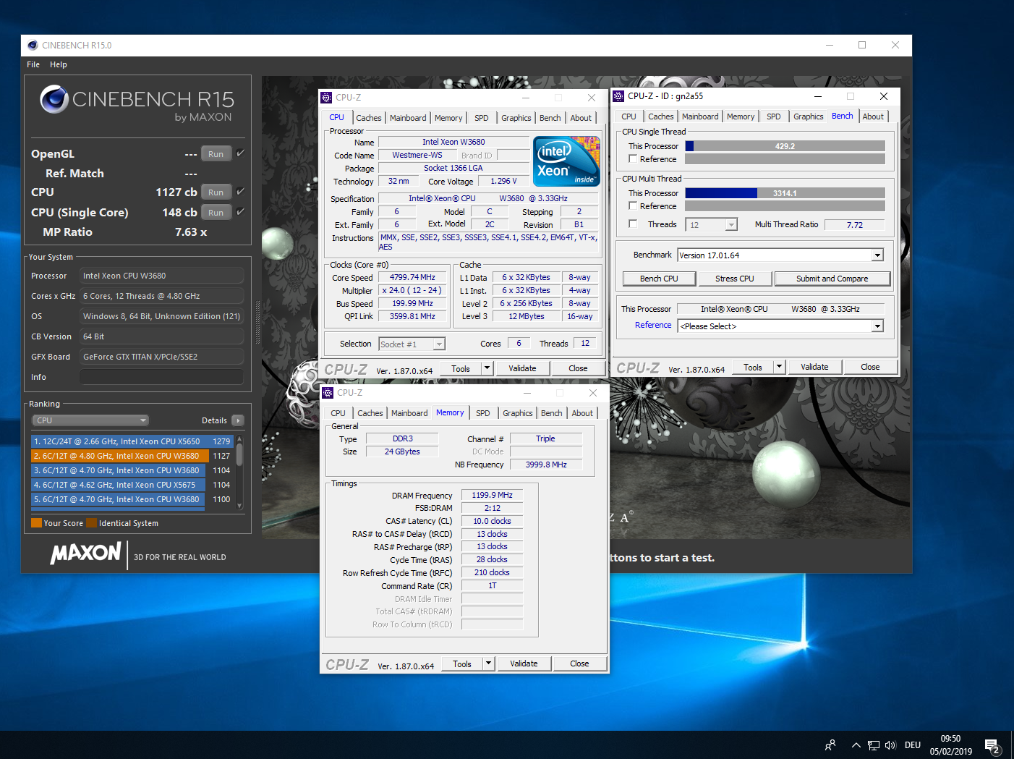Run the CPU benchmark in Cinebench
The image size is (1014, 759).
216,192
